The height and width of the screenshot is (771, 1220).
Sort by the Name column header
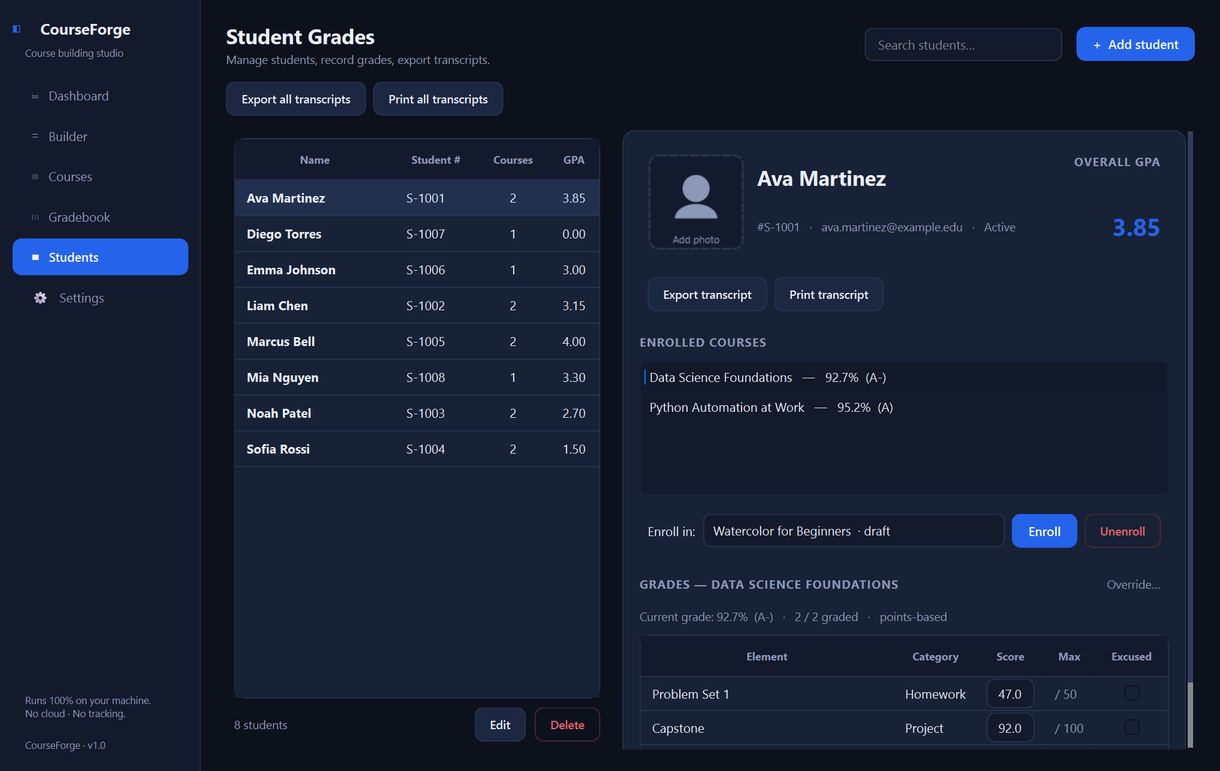[315, 160]
